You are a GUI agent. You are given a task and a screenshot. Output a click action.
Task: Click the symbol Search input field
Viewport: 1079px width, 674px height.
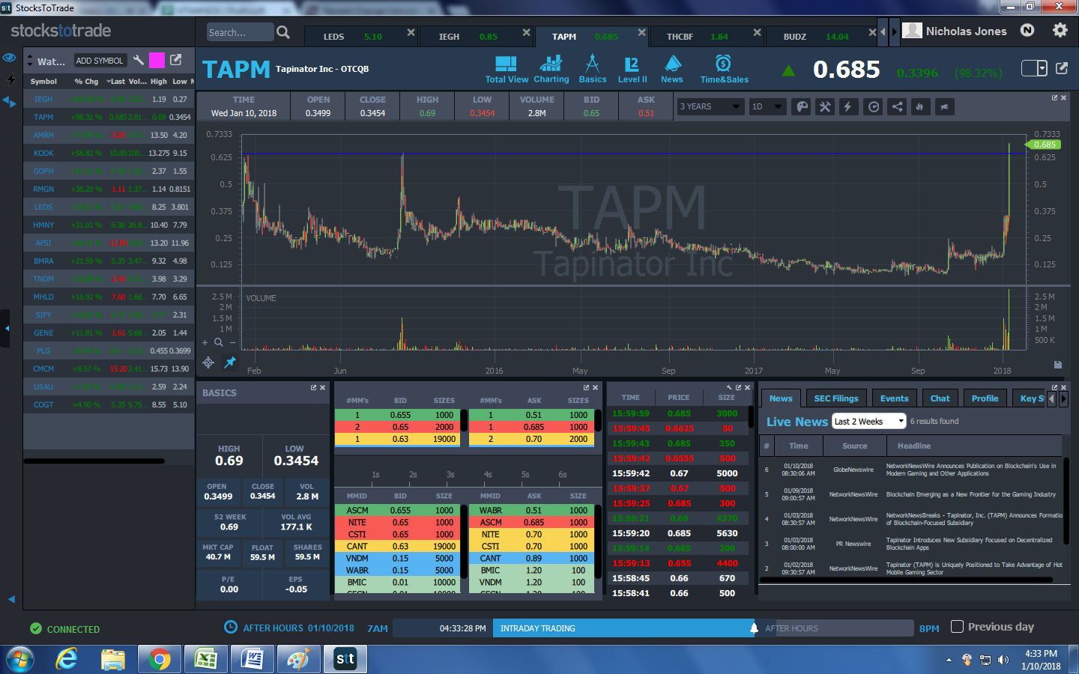click(x=238, y=32)
